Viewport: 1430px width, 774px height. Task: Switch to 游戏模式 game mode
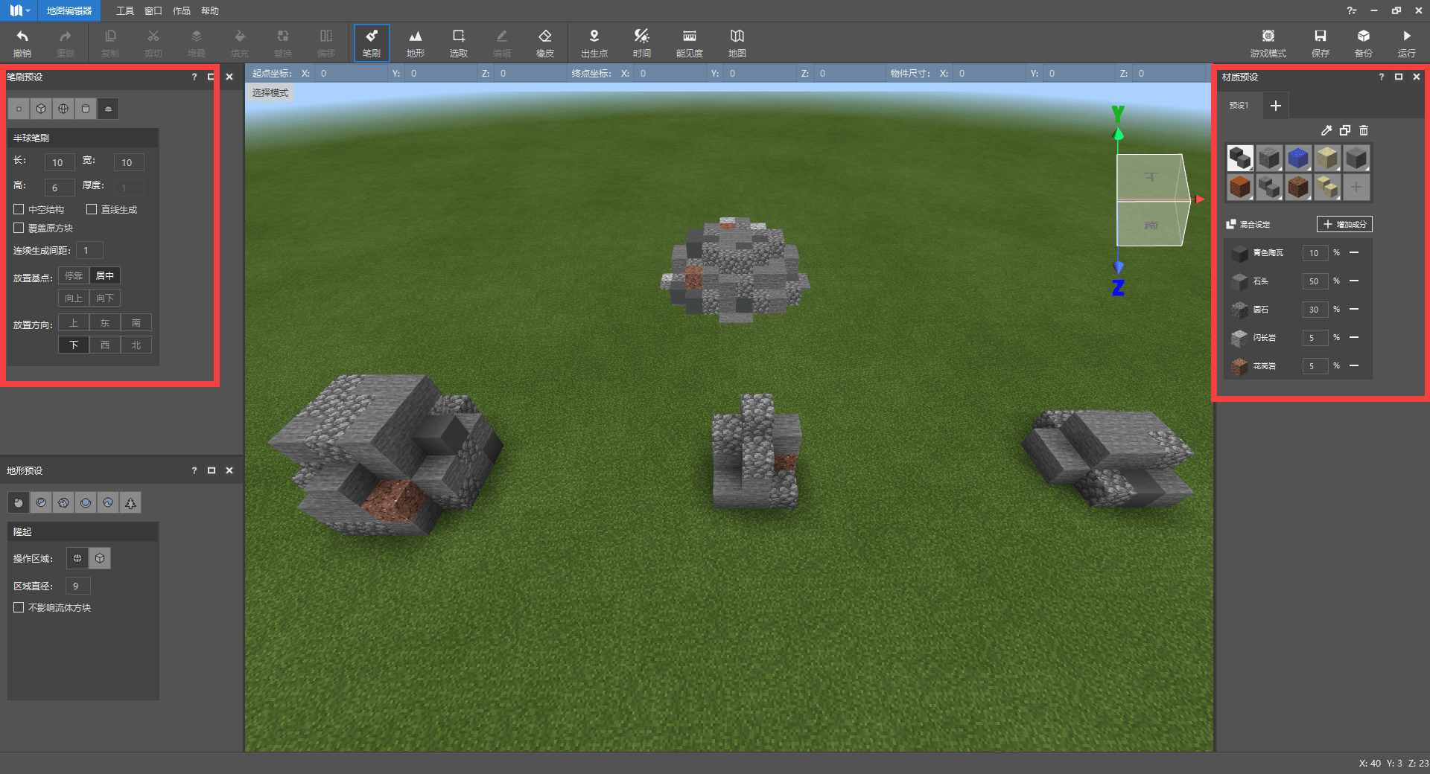1268,43
